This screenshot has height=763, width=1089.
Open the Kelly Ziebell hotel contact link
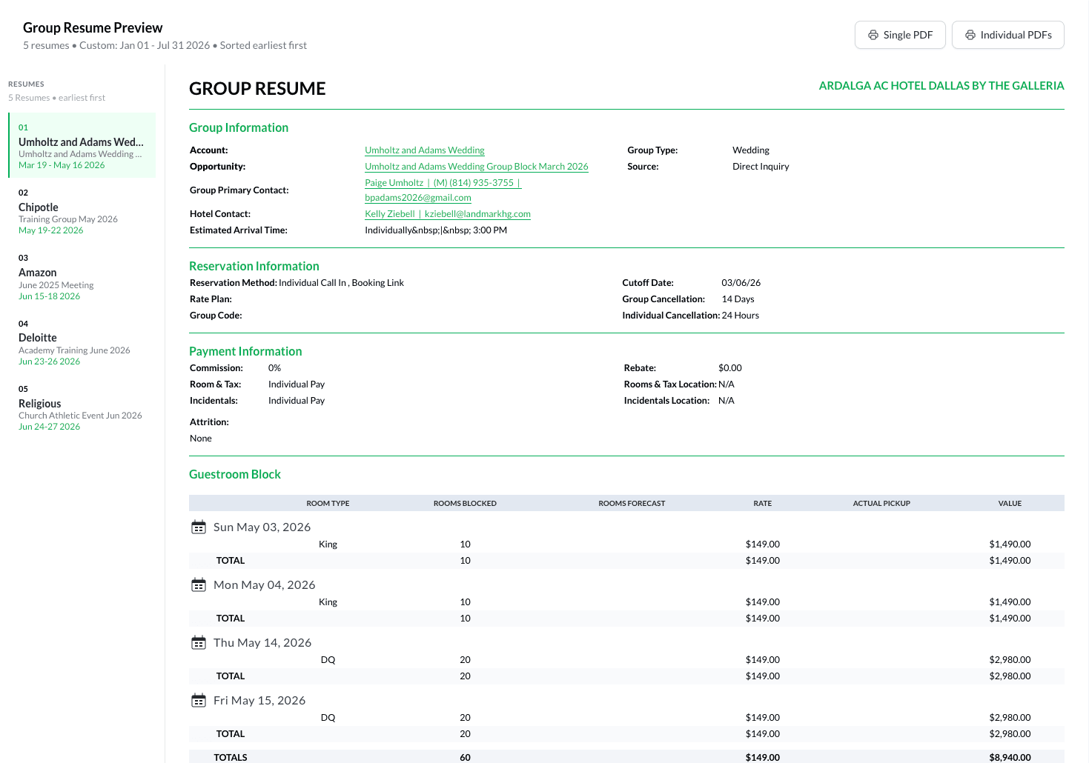448,214
